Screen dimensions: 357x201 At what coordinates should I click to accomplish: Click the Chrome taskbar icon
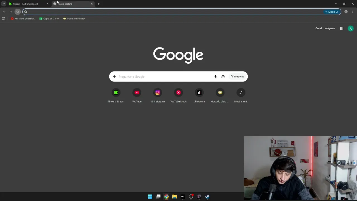click(x=167, y=197)
